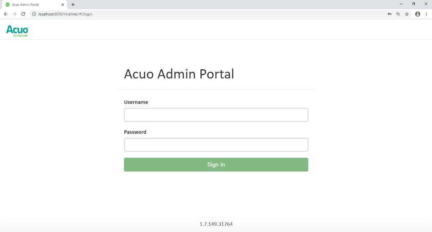This screenshot has height=232, width=432.
Task: Open a new browser tab
Action: (x=73, y=5)
